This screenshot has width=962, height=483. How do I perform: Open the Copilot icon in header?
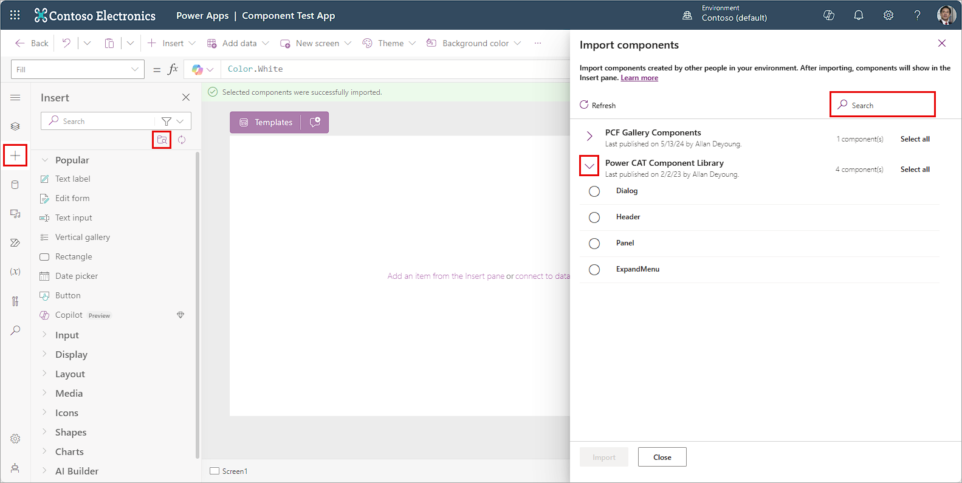point(829,15)
